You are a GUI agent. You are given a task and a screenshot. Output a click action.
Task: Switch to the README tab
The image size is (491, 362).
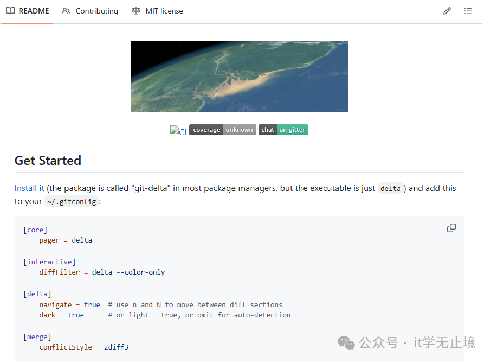pyautogui.click(x=34, y=11)
